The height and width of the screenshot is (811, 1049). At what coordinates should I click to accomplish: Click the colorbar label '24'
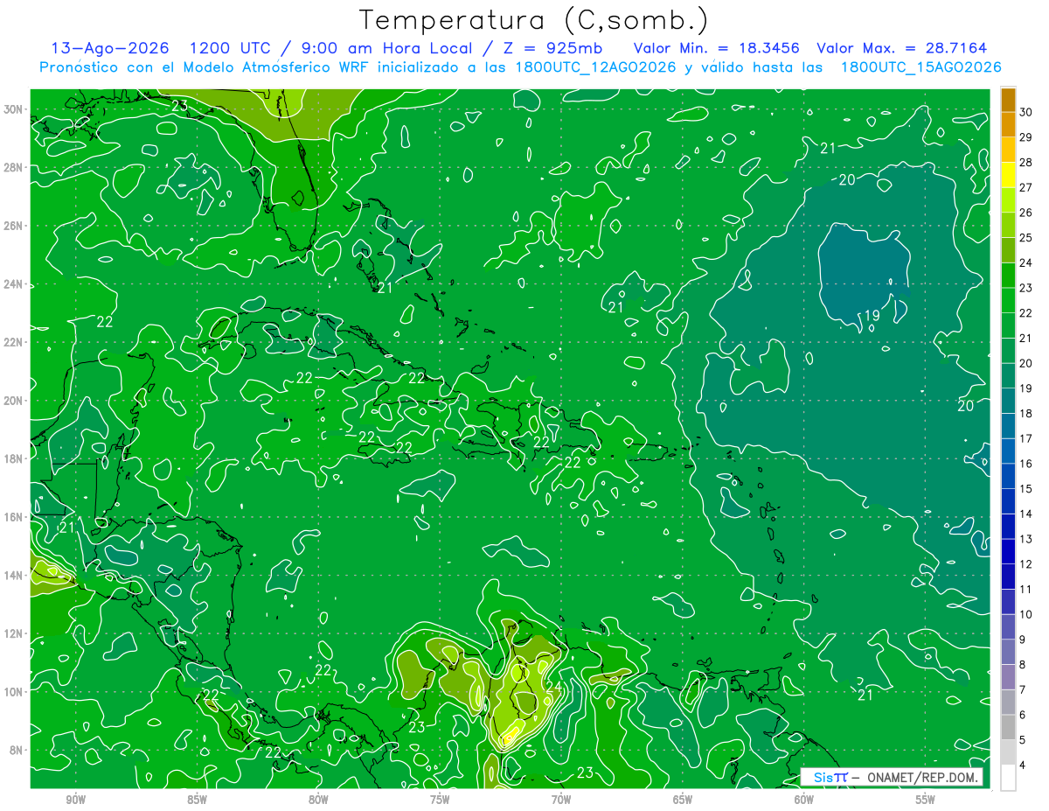1026,263
